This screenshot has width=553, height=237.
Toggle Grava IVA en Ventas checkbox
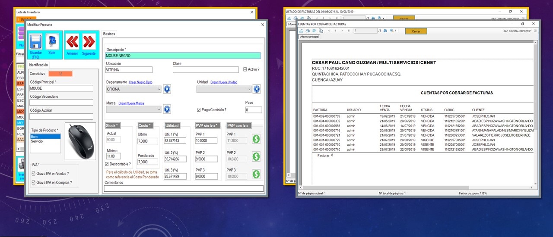coord(34,174)
